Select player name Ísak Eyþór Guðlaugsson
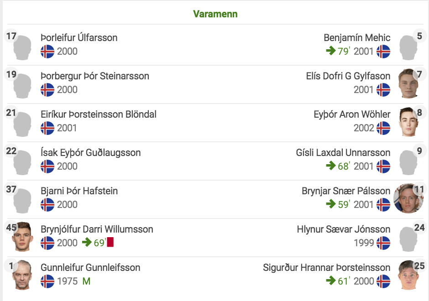 pyautogui.click(x=90, y=152)
